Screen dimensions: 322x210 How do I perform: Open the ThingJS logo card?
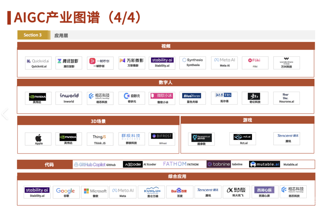tap(100, 139)
